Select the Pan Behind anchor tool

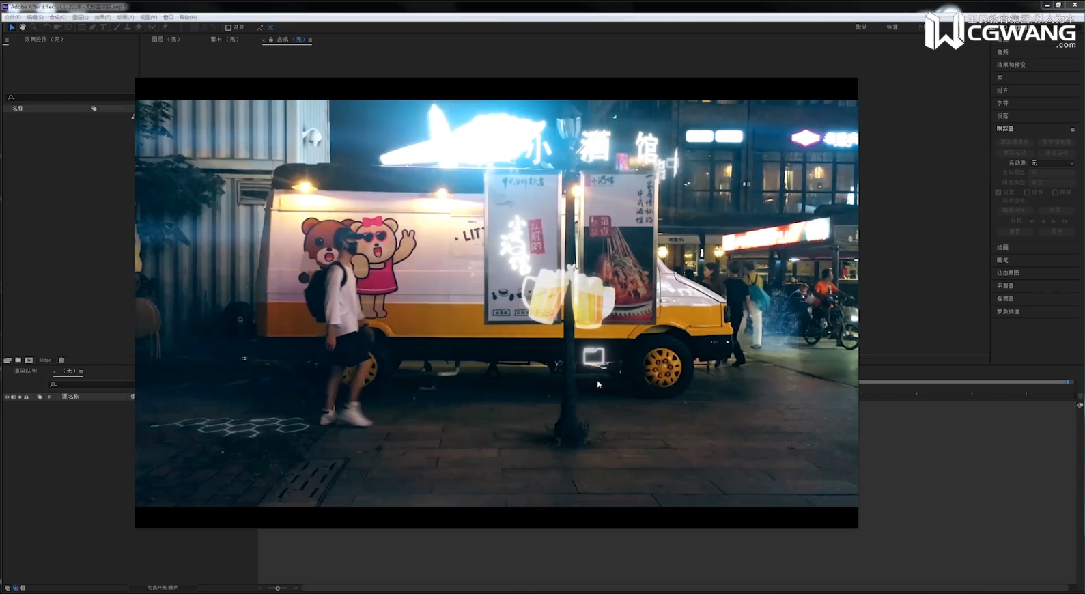(x=68, y=27)
